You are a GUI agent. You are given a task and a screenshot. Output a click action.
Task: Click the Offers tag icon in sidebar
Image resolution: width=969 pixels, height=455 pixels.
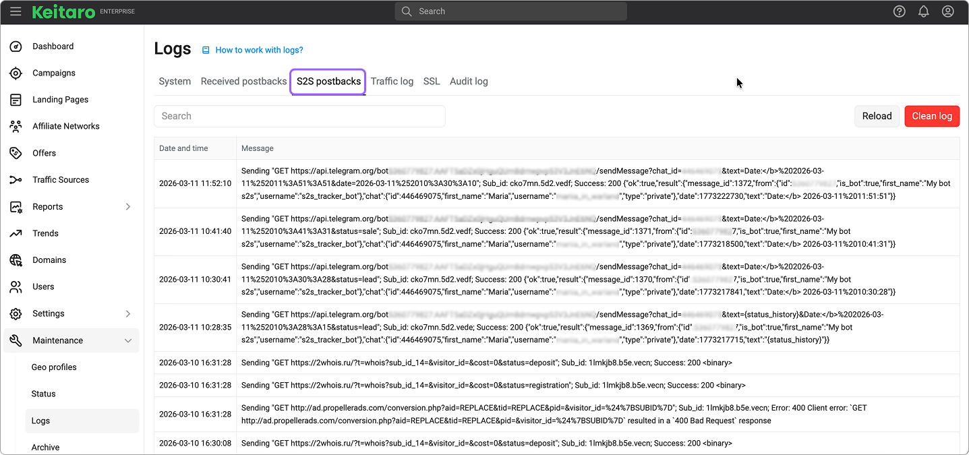(16, 153)
